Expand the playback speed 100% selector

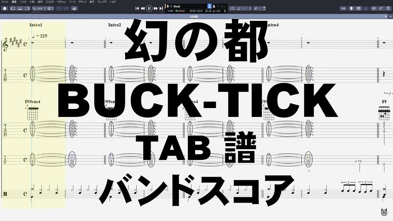point(251,8)
